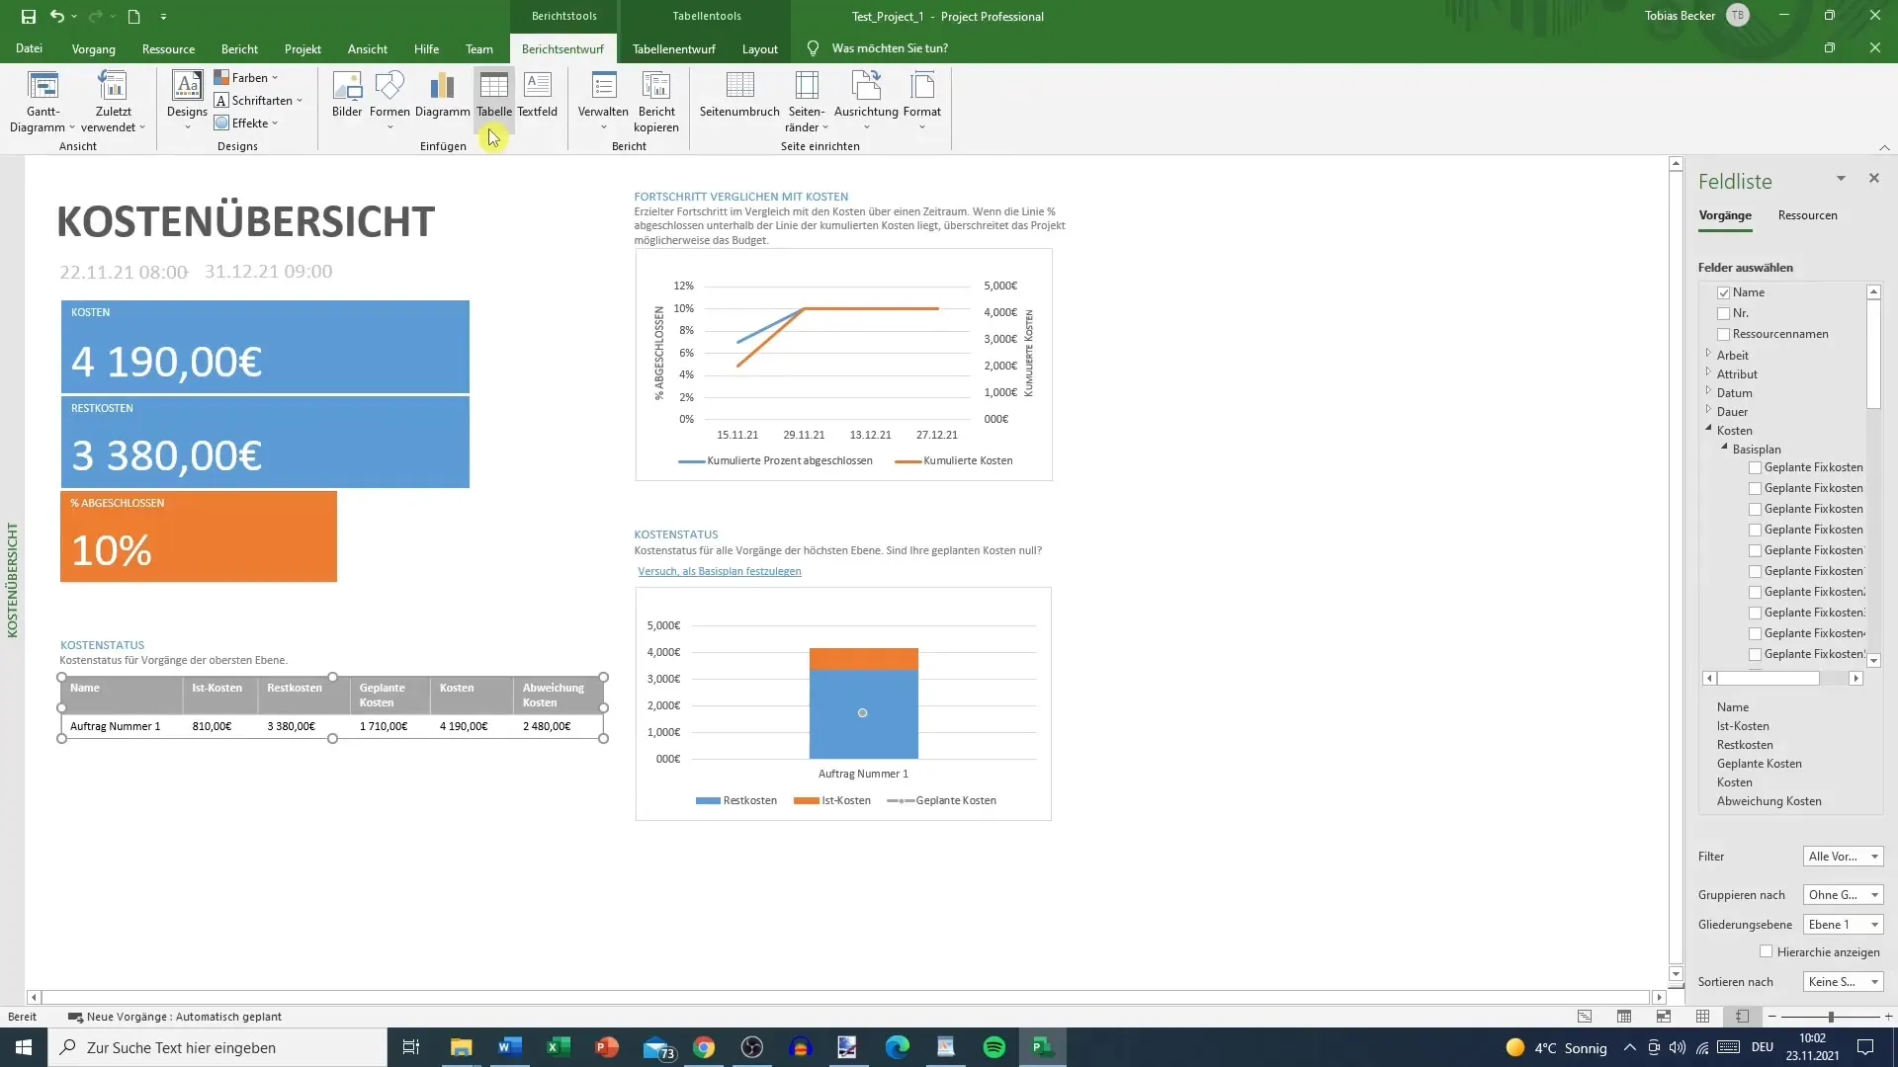Image resolution: width=1898 pixels, height=1067 pixels.
Task: Click the Windows search box
Action: (x=217, y=1047)
